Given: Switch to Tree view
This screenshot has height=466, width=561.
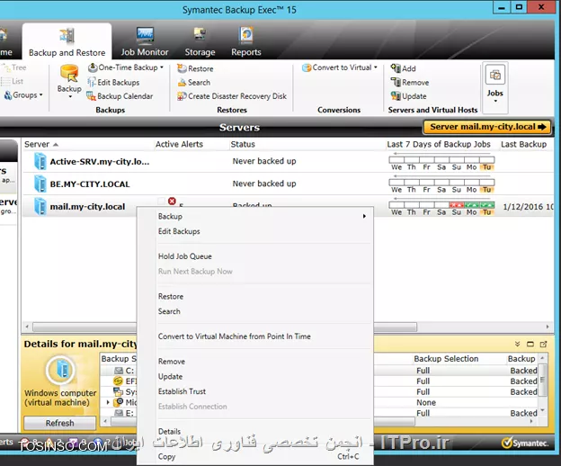Looking at the screenshot, I should (13, 67).
